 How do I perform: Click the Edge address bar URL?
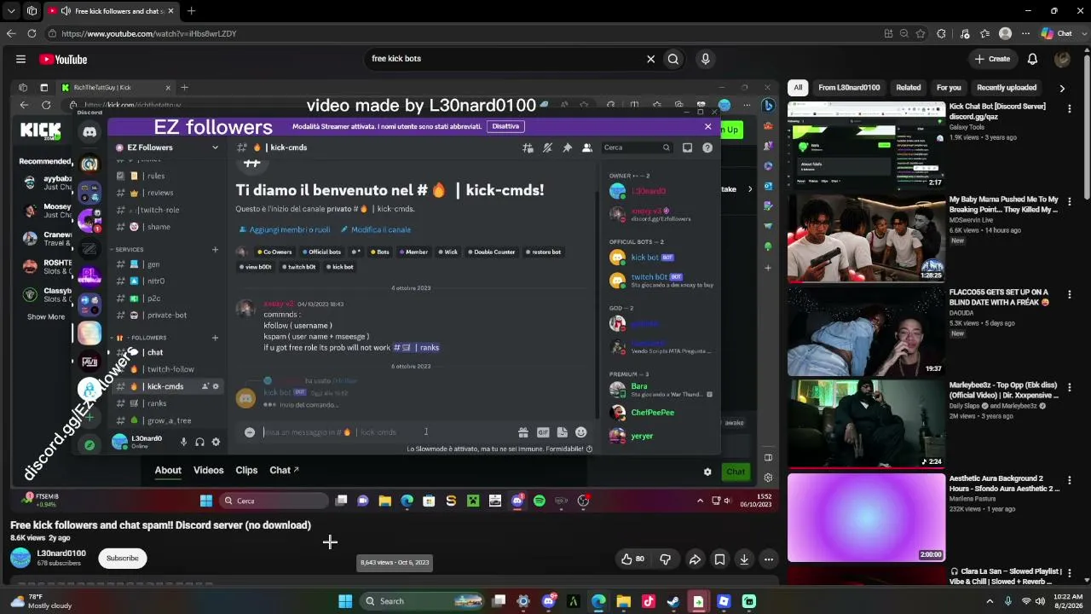148,34
